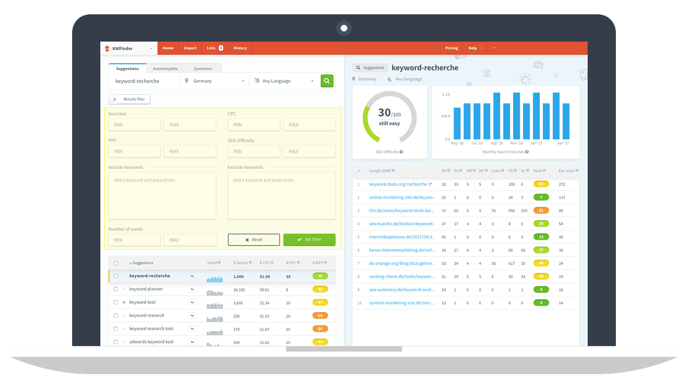Click the SEO difficulty 30/100 gauge
Viewport: 688px width, 388px height.
pyautogui.click(x=390, y=117)
